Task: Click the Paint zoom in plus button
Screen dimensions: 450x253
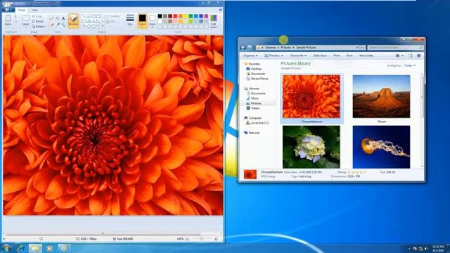Action: pyautogui.click(x=216, y=239)
